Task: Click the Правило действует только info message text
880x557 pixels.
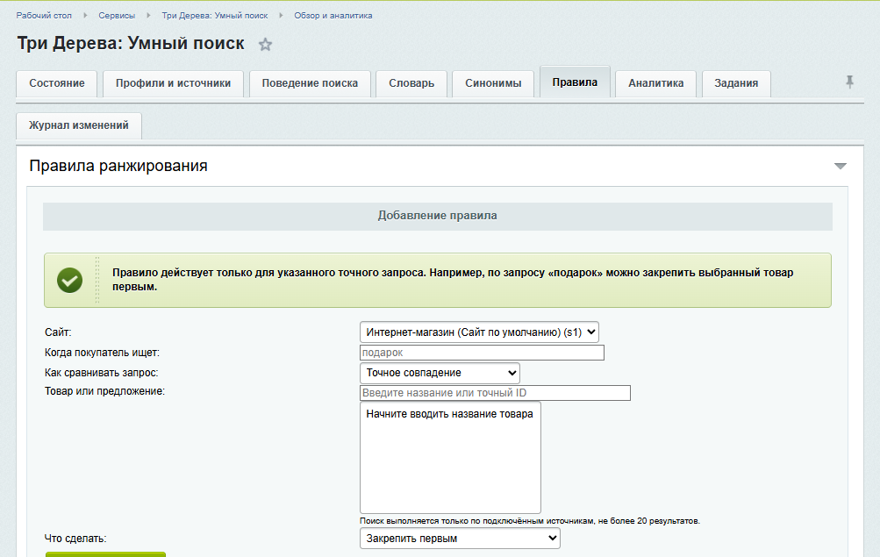Action: tap(453, 280)
